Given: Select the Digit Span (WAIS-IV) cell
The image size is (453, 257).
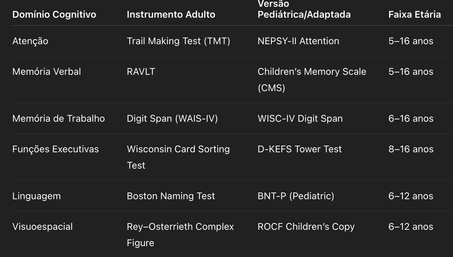Looking at the screenshot, I should tap(172, 119).
